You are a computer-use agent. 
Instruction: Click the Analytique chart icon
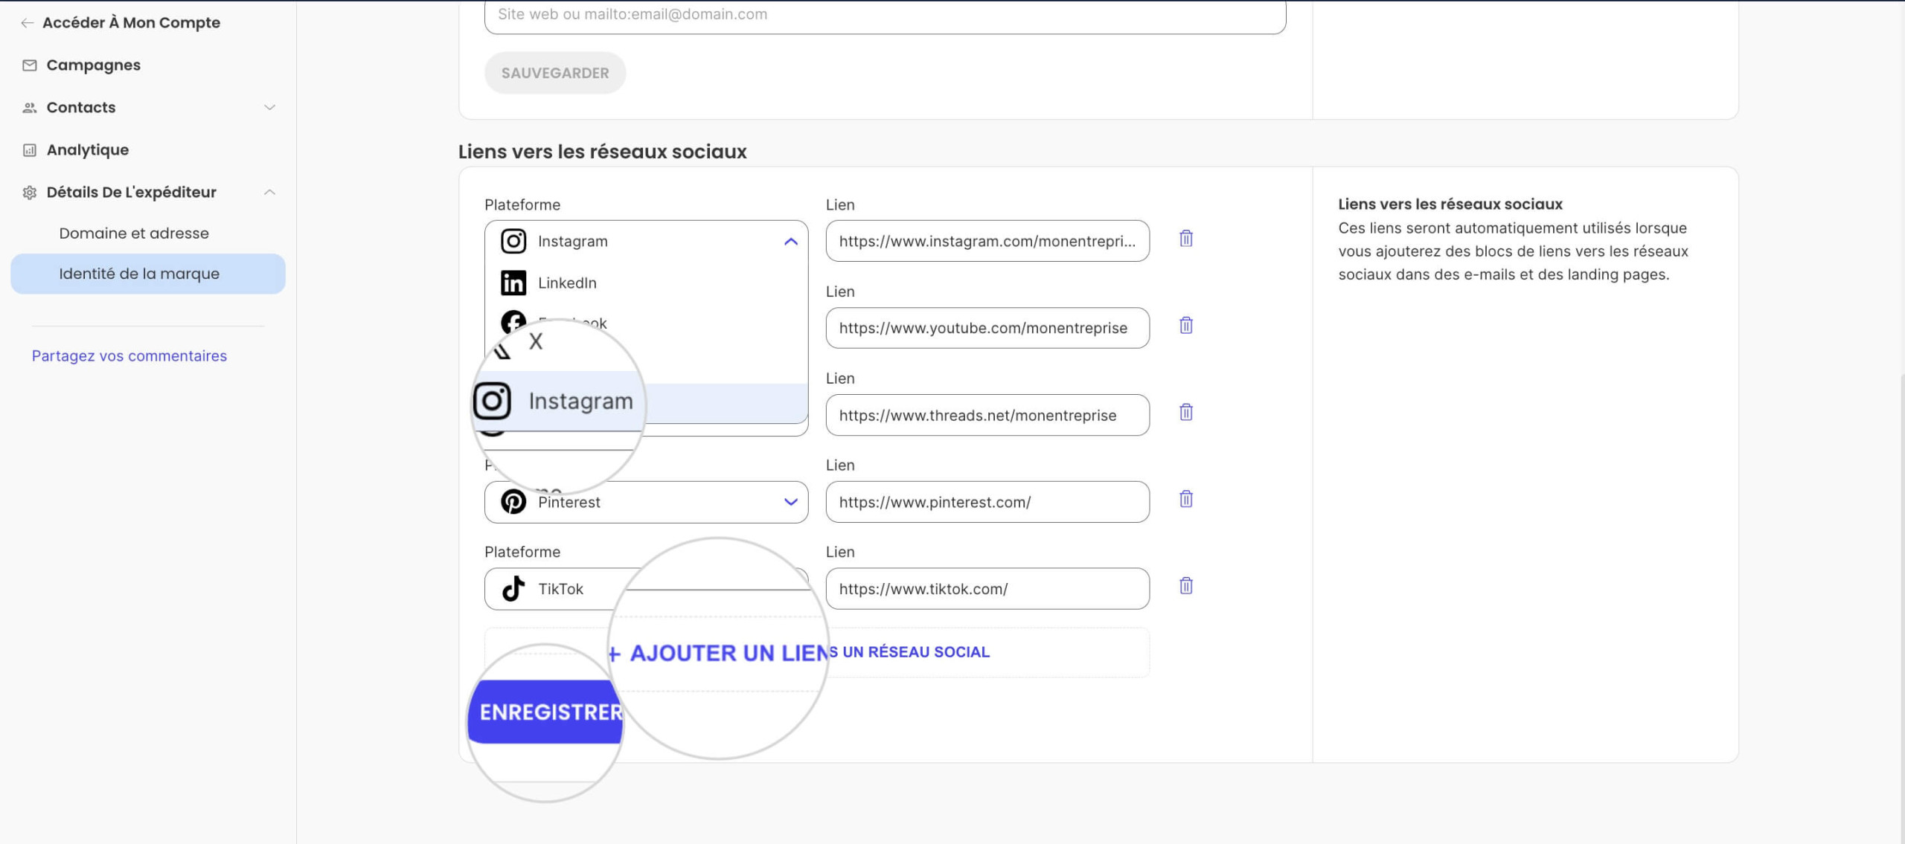29,150
